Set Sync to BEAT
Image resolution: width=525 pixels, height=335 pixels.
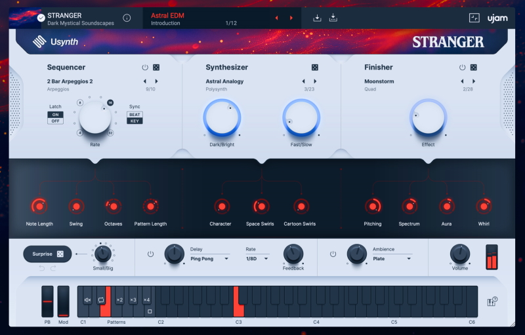(135, 114)
